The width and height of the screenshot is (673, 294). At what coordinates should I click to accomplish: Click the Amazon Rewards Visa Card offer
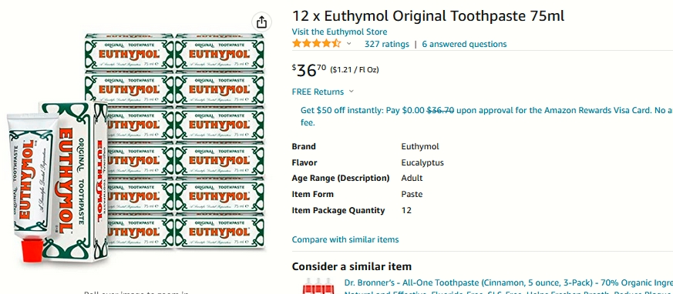[x=486, y=116]
